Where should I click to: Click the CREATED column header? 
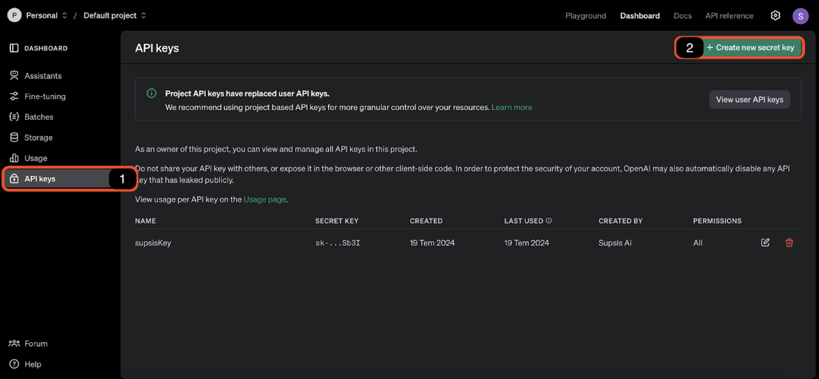tap(426, 220)
